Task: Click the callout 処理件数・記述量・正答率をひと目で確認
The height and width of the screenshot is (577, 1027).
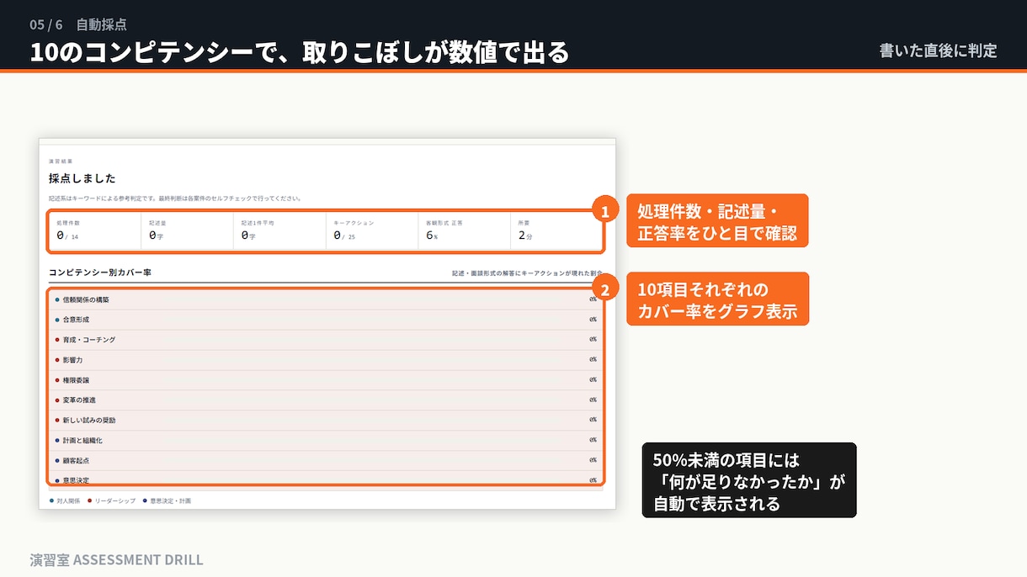Action: coord(717,221)
